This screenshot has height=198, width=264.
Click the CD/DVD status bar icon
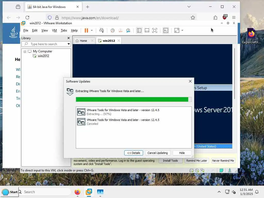click(x=197, y=171)
